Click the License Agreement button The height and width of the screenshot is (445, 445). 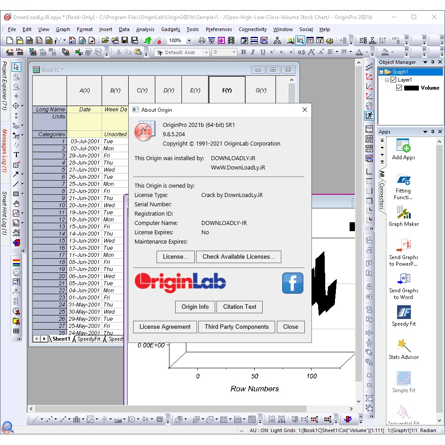[x=165, y=327]
